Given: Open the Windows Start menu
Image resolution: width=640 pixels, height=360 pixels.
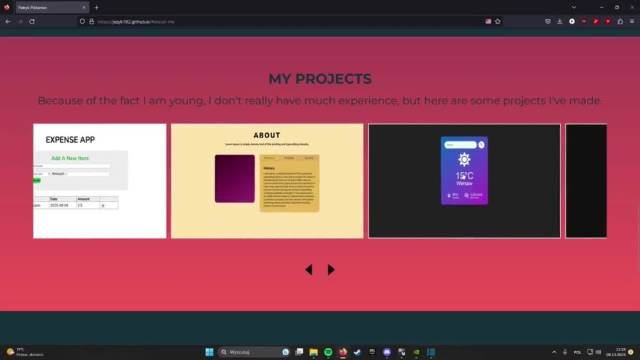Looking at the screenshot, I should point(209,352).
